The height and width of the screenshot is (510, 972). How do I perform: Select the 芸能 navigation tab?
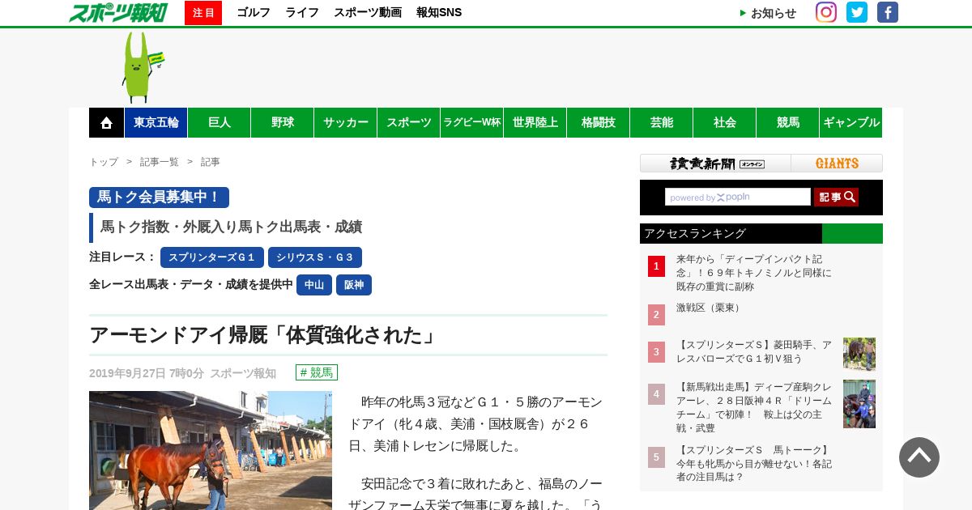662,123
